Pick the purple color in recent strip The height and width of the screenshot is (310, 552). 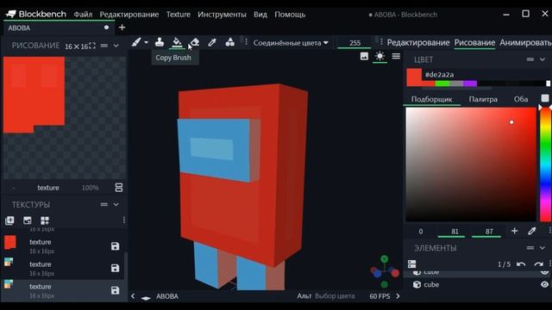(x=470, y=84)
